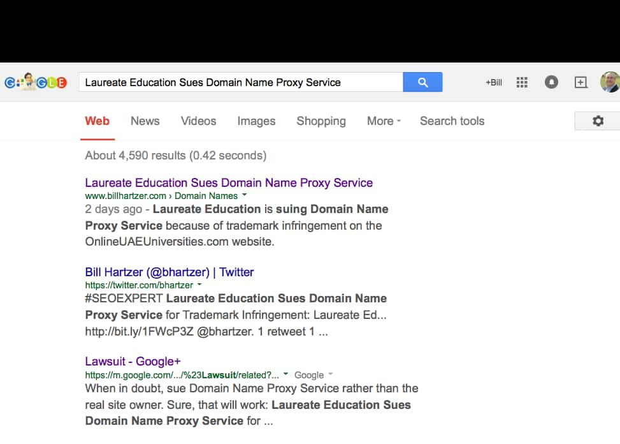This screenshot has width=620, height=444.
Task: Click the OnlineUAEUniversities.com snippet text
Action: [180, 241]
